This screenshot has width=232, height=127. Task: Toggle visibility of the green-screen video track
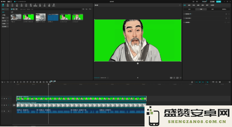[6, 98]
